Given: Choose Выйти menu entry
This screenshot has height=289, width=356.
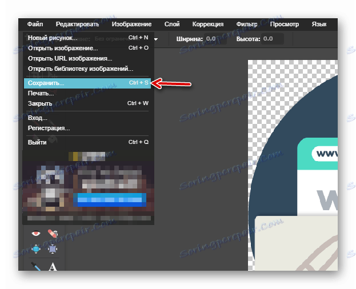Looking at the screenshot, I should point(87,142).
